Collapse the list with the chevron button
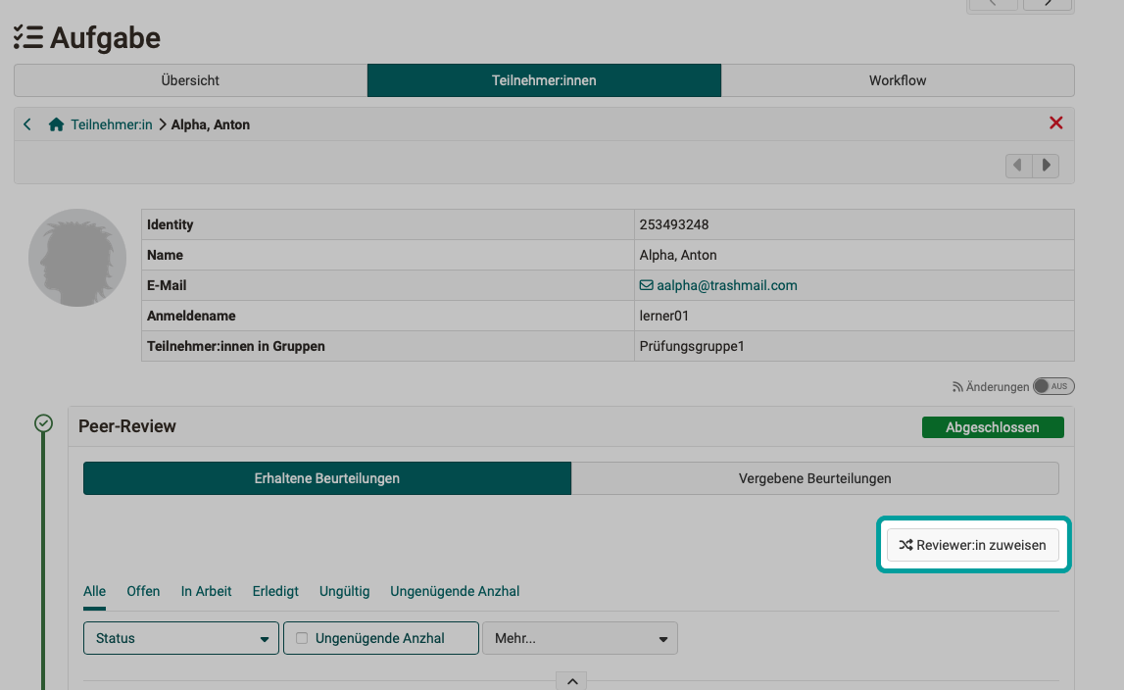The height and width of the screenshot is (690, 1124). 571,679
